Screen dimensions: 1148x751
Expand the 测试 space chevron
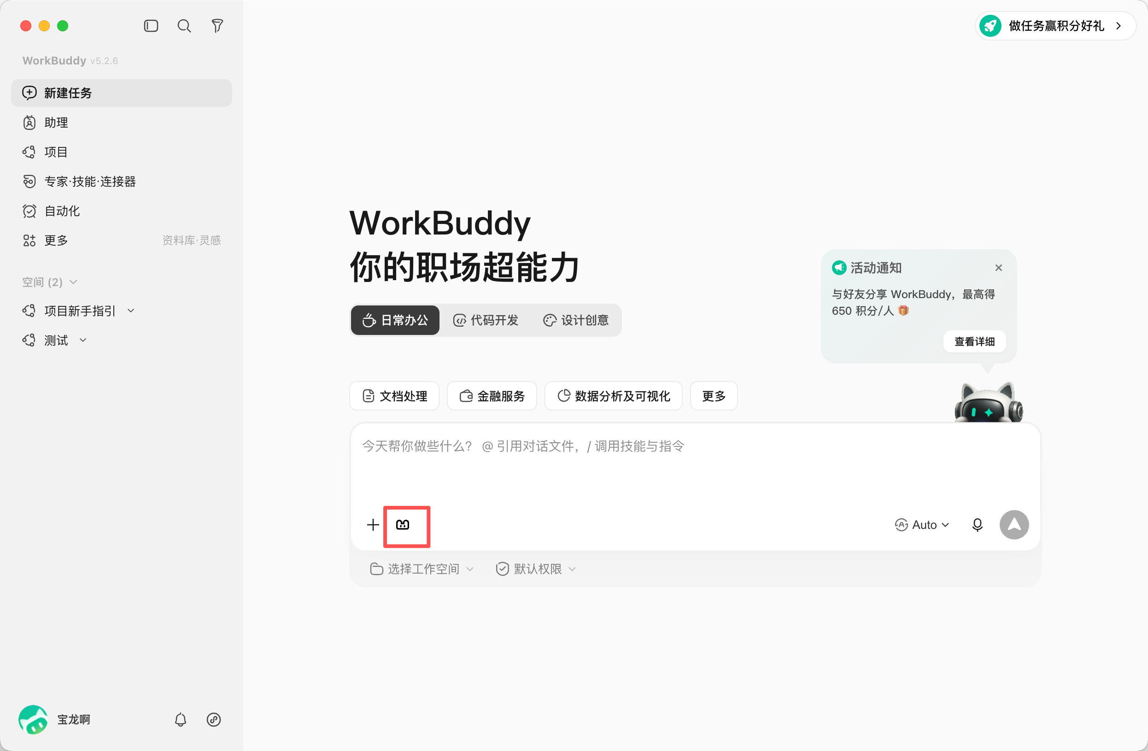[x=83, y=340]
